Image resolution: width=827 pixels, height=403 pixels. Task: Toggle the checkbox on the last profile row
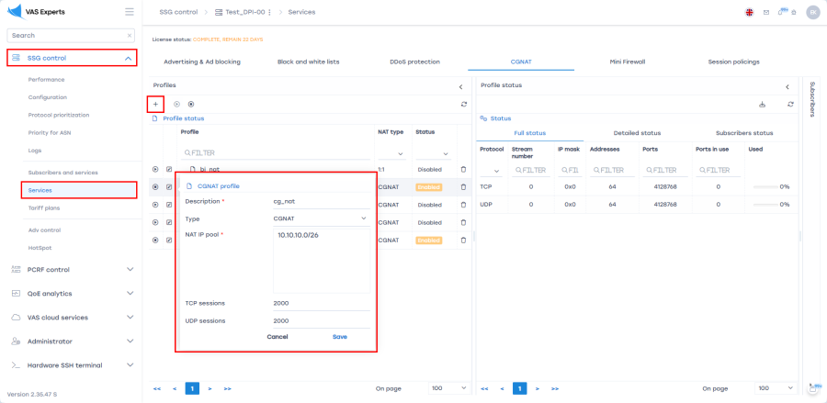169,240
